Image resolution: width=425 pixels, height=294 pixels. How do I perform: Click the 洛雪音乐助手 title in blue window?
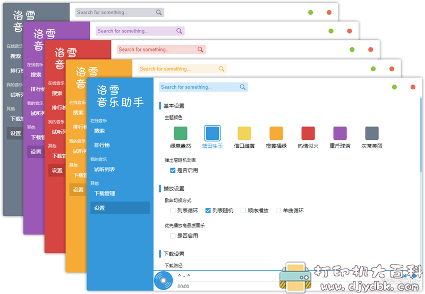coord(120,96)
